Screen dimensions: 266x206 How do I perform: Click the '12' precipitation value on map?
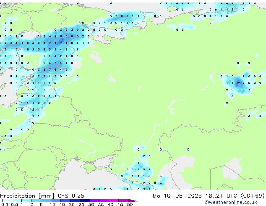238,83
